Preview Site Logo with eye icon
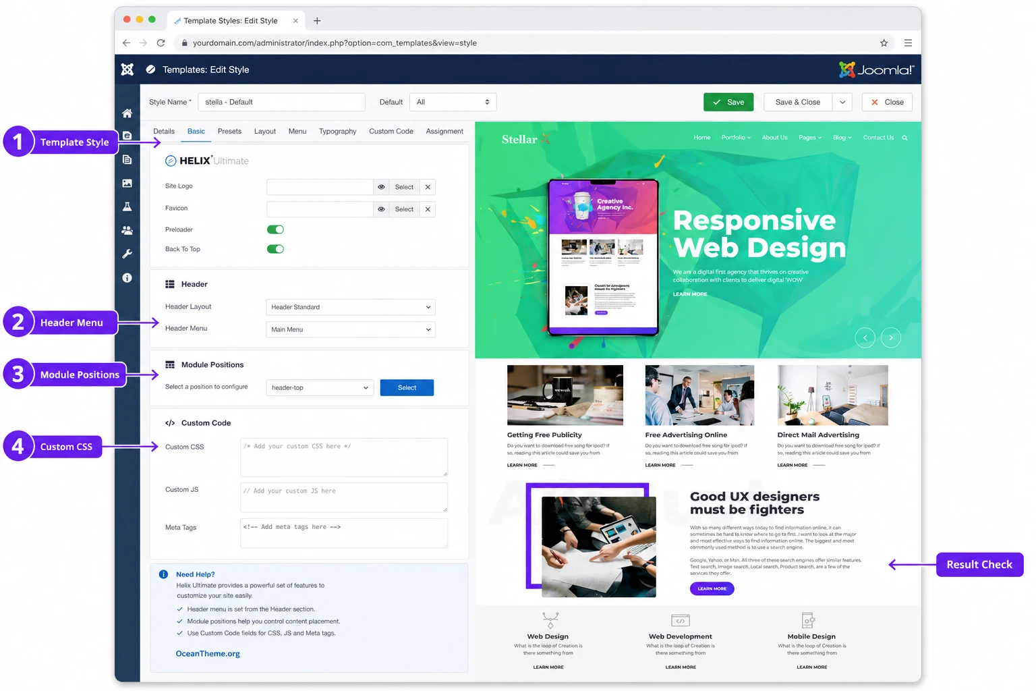The height and width of the screenshot is (691, 1036). pos(381,187)
